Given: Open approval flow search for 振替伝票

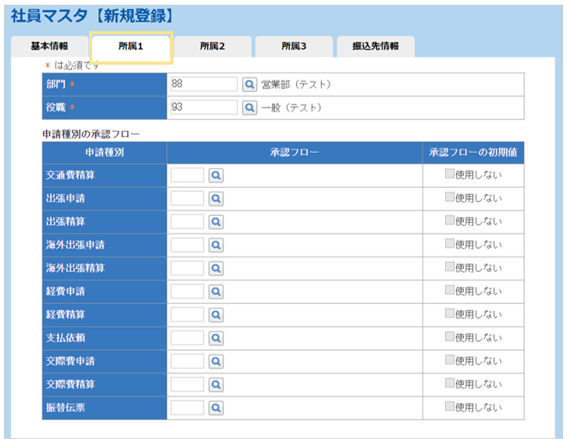Looking at the screenshot, I should 216,408.
